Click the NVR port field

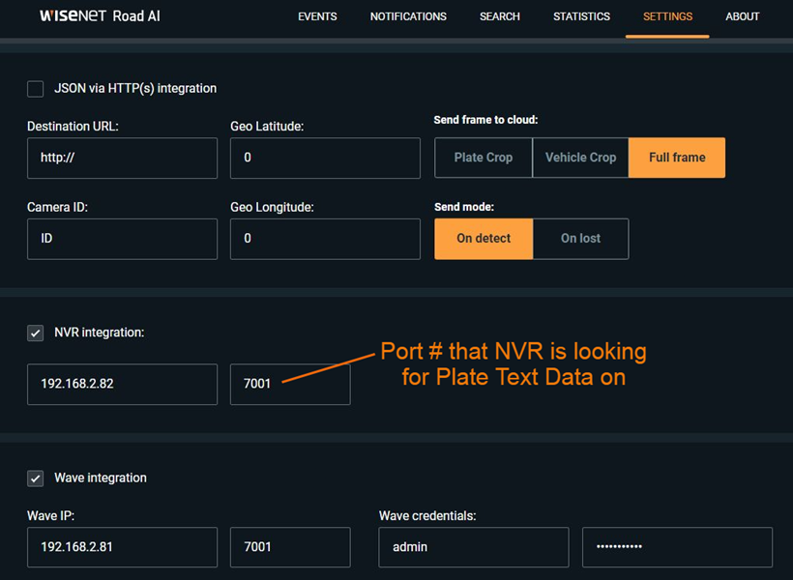pos(290,385)
